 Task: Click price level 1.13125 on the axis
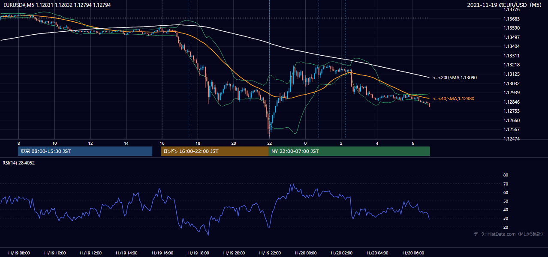(511, 74)
